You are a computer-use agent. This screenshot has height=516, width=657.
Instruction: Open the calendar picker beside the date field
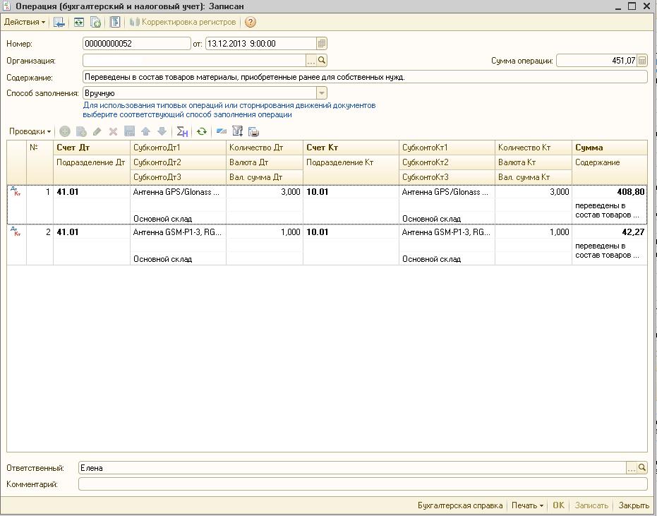322,43
